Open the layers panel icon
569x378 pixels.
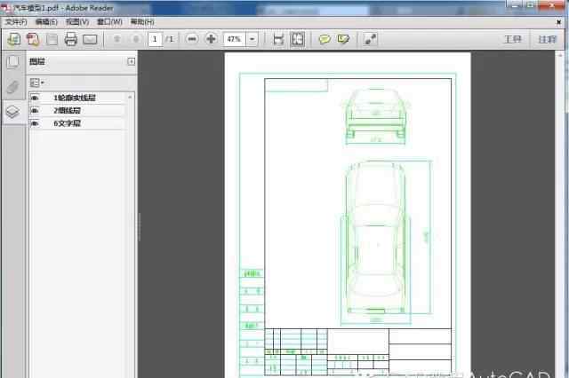[13, 112]
